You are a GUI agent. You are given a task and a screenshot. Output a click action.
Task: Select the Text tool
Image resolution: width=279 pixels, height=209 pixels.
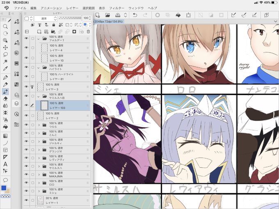(5, 164)
